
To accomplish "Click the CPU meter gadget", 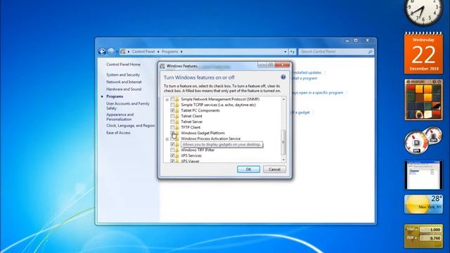I will click(423, 141).
